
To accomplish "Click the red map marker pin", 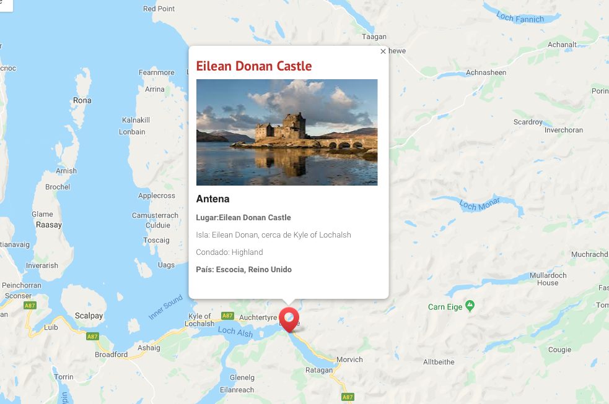I will [x=289, y=320].
